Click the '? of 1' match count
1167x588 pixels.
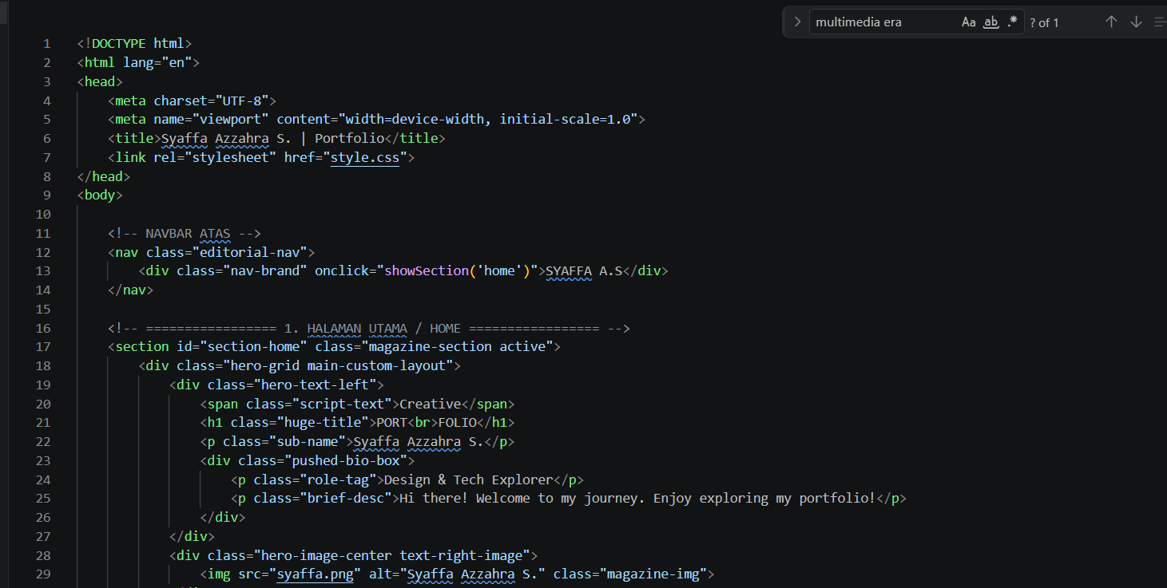1044,22
